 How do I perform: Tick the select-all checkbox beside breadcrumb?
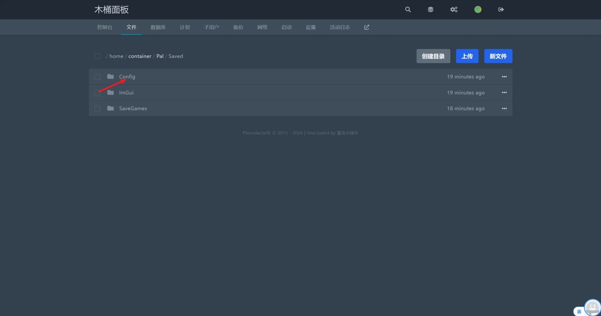tap(97, 56)
